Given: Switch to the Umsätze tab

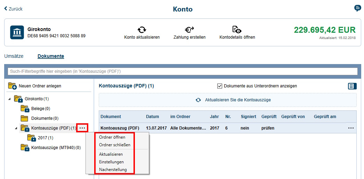Looking at the screenshot, I should (13, 56).
